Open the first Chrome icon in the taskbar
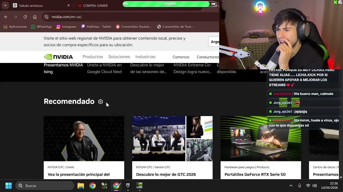343x192 pixels. click(92, 186)
